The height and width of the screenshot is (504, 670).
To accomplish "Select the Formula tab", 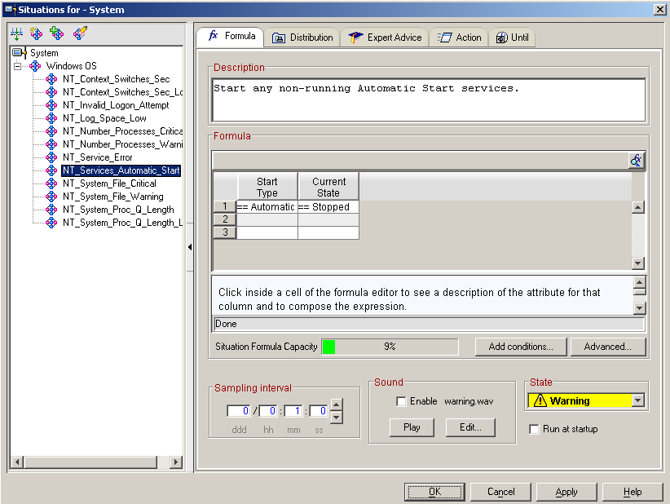I will tap(231, 36).
